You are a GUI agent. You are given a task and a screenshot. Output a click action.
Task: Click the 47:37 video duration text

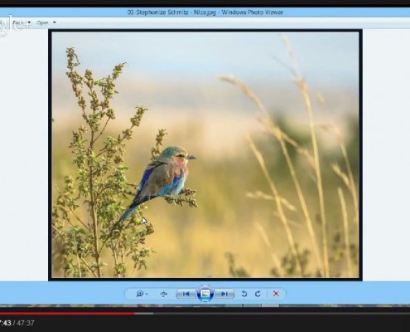26,323
